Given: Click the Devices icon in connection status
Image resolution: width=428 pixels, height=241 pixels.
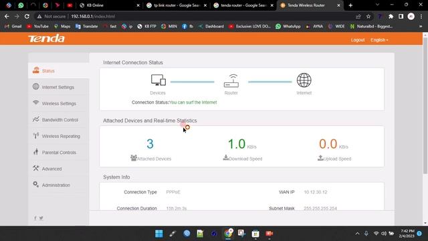Looking at the screenshot, I should 158,80.
